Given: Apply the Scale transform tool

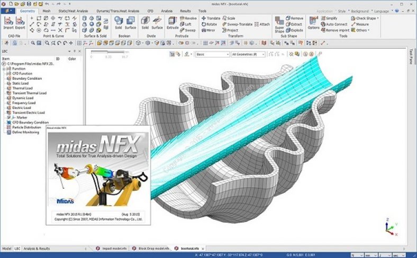Looking at the screenshot, I should 229,19.
